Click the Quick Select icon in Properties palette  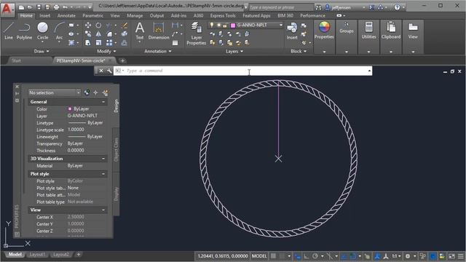click(x=105, y=92)
